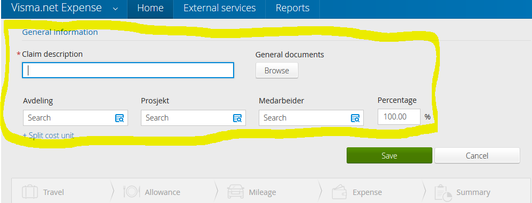Viewport: 532px width, 203px height.
Task: Click the Split cost unit link
Action: click(48, 136)
